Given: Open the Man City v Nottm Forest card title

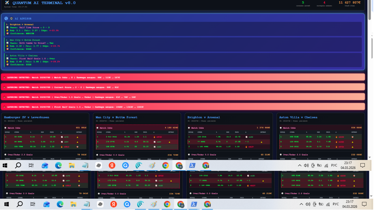Looking at the screenshot, I should tap(116, 117).
